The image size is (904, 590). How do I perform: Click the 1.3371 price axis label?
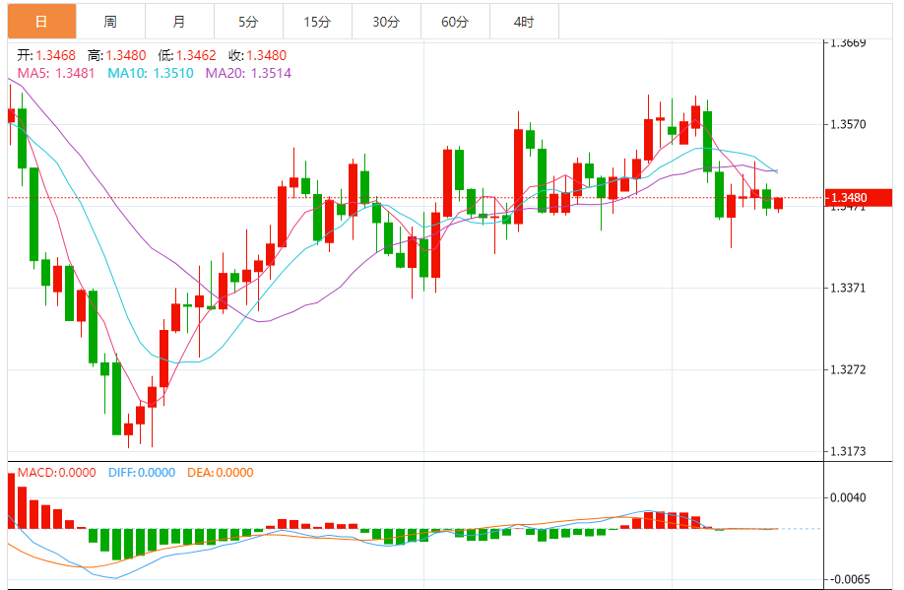[x=848, y=288]
